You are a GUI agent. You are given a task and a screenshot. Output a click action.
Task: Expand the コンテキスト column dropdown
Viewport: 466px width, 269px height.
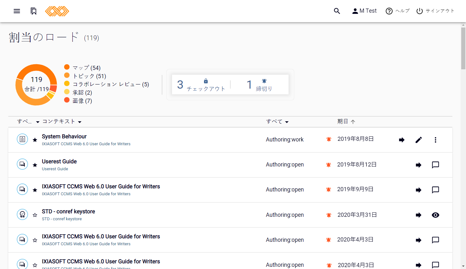(62, 122)
